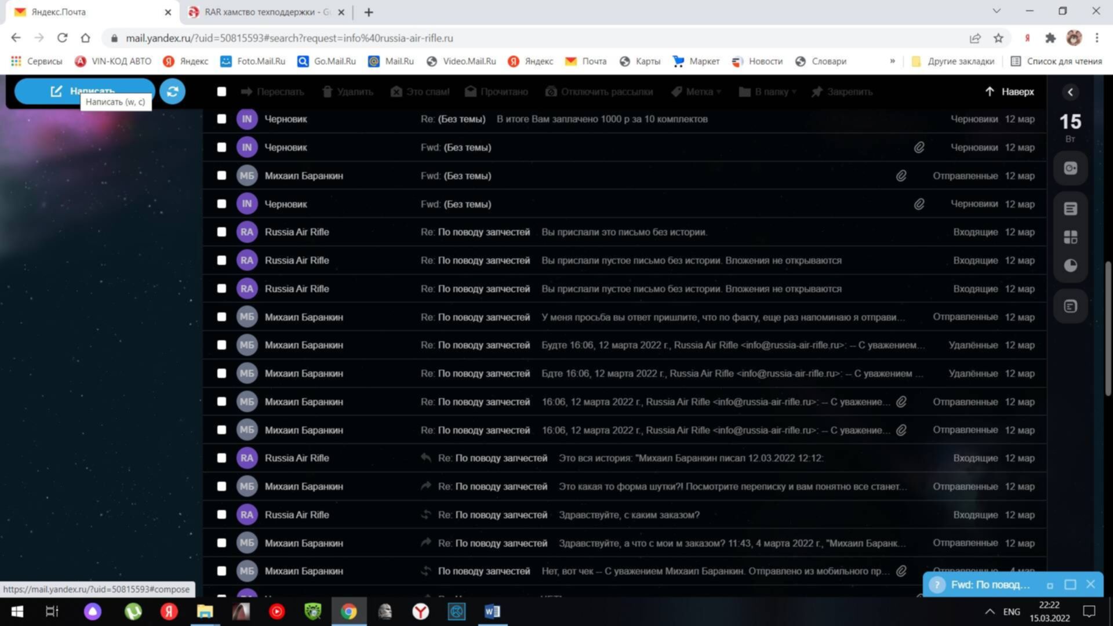This screenshot has height=626, width=1113.
Task: Check the 'Нет, вот чек' email row
Action: click(x=221, y=571)
